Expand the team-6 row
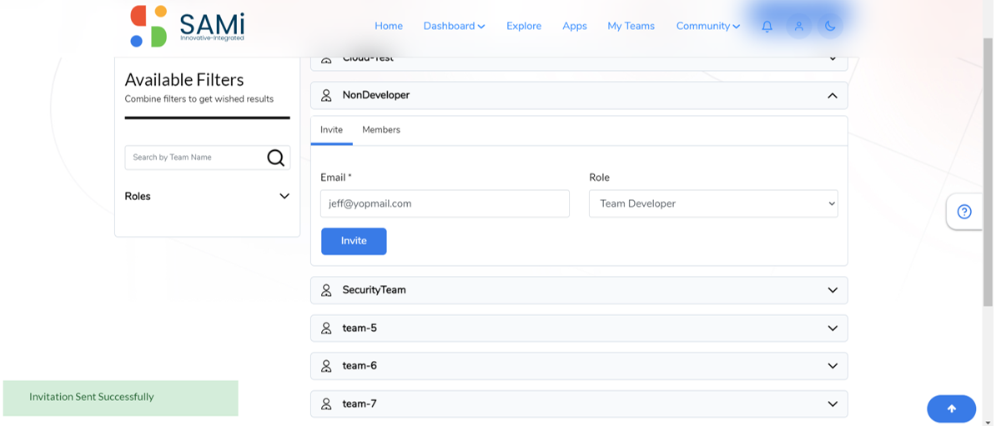Viewport: 996px width, 431px height. click(x=833, y=366)
